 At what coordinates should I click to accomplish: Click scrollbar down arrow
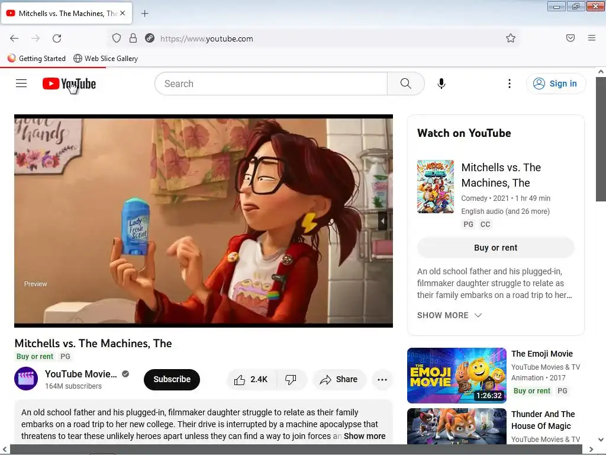coord(601,440)
